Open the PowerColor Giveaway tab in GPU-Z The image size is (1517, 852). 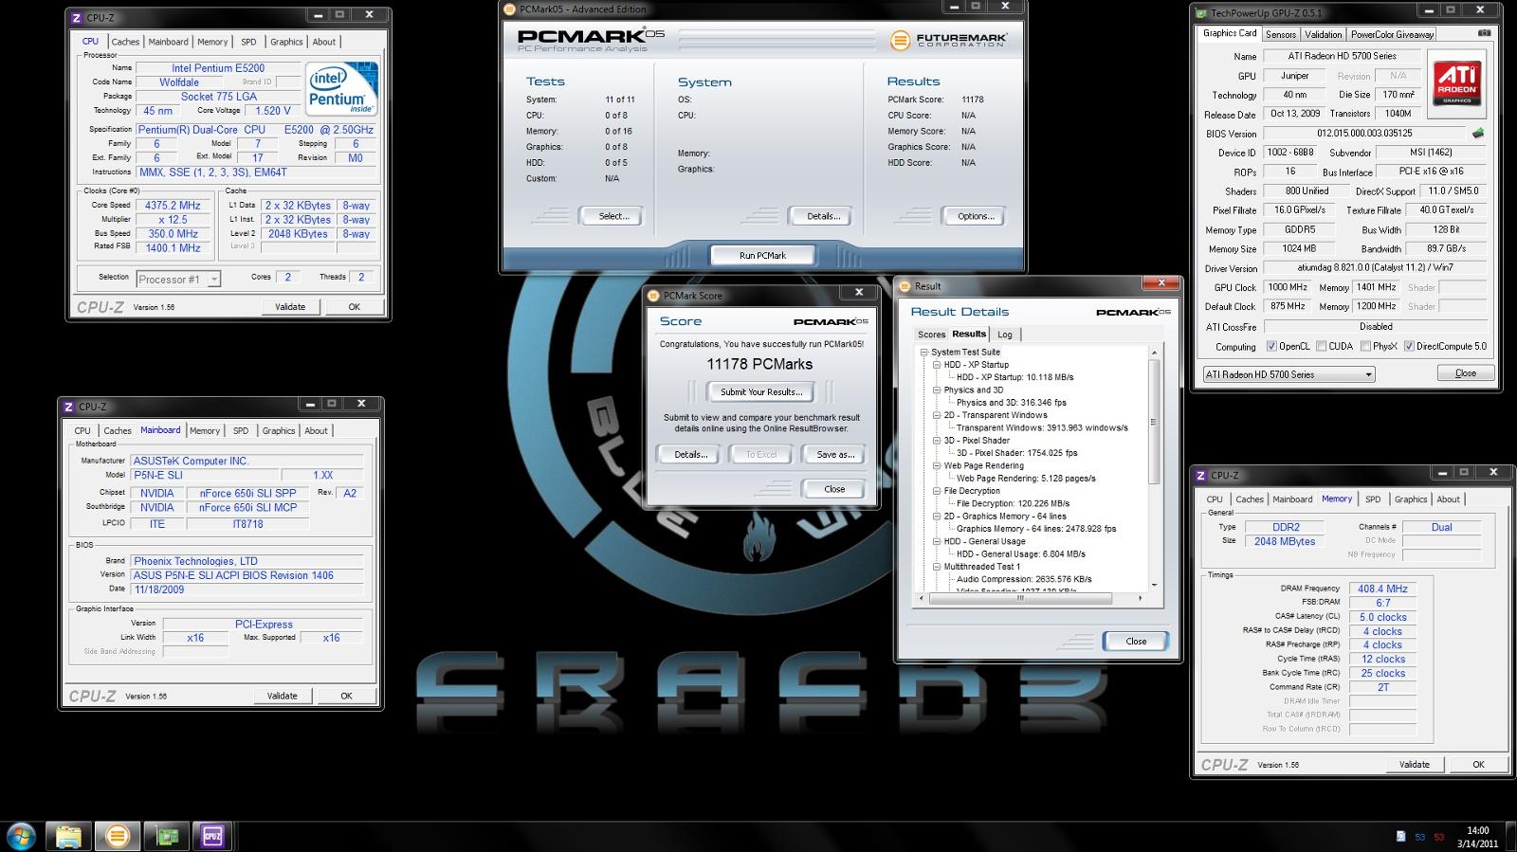click(1392, 35)
